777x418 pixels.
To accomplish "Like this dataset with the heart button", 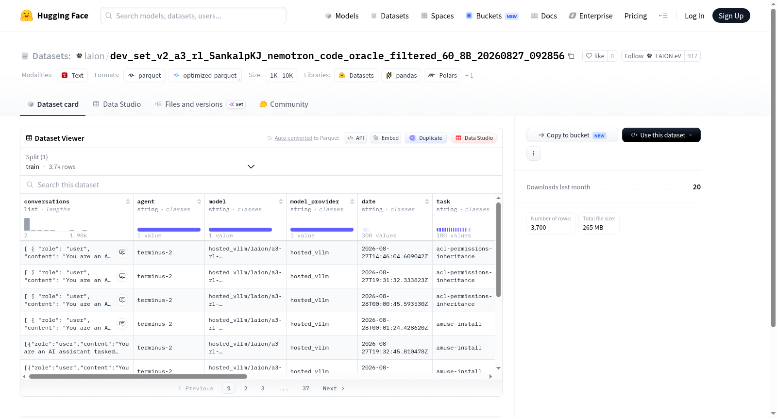I will [595, 56].
